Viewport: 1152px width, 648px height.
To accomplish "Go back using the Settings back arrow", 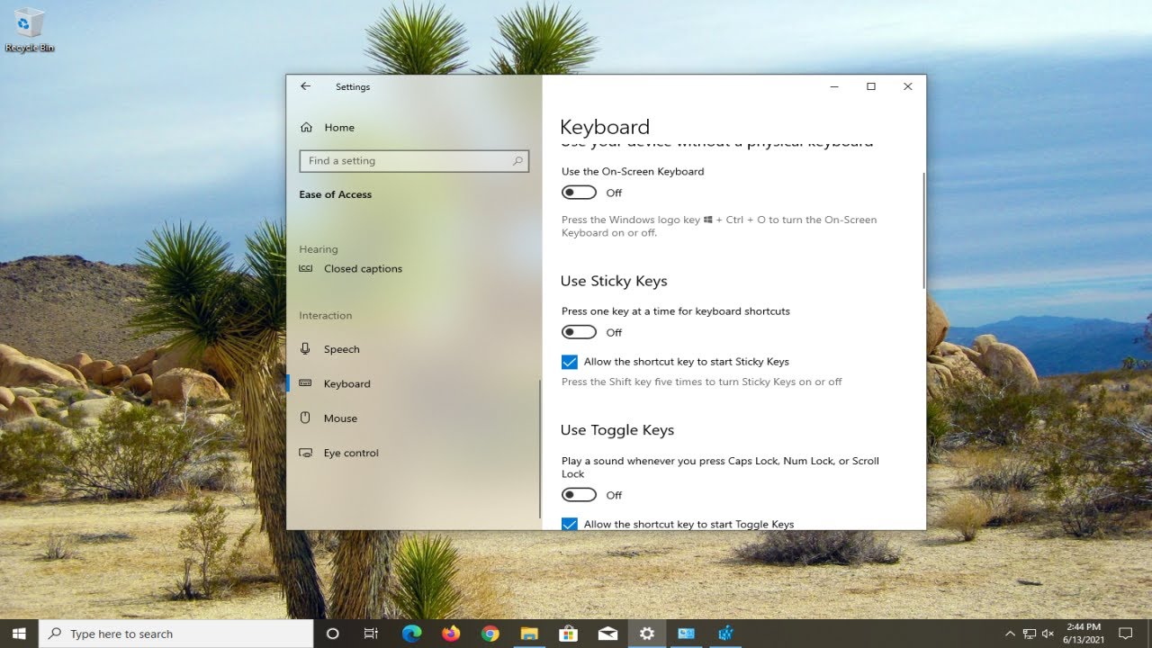I will (x=305, y=86).
